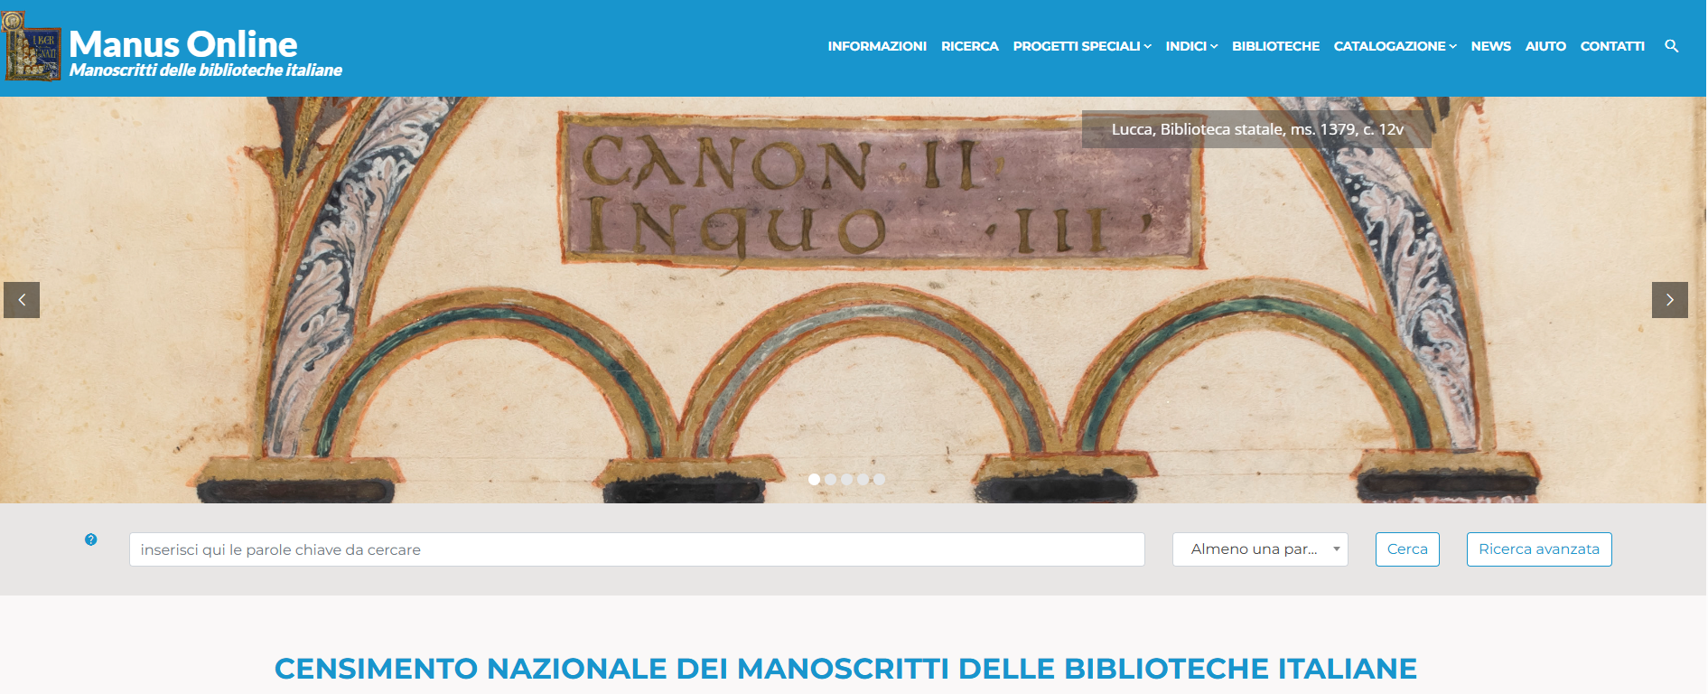Click the Cerca button

pos(1407,549)
